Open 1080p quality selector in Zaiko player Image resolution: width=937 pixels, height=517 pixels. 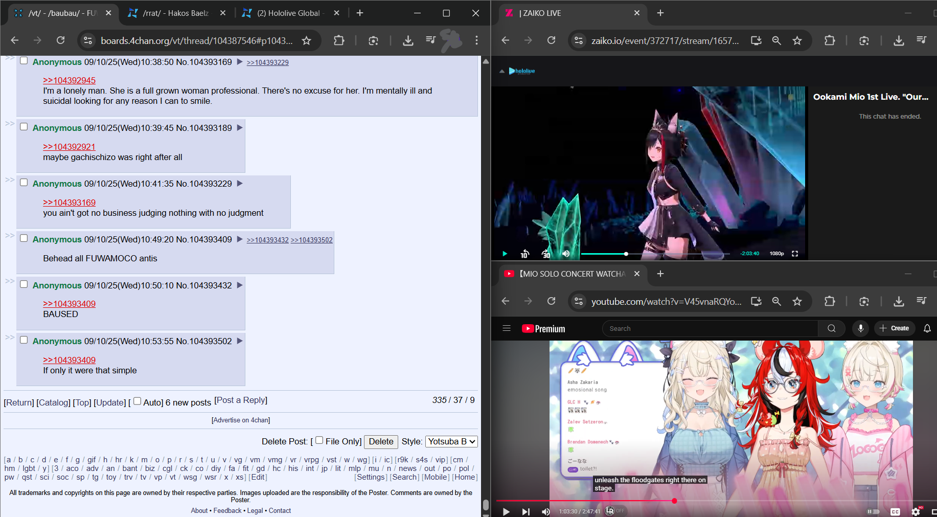click(x=776, y=254)
